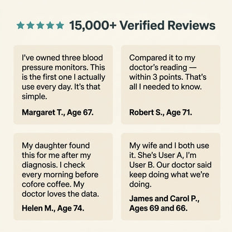Click the text 'My doctor loves the data'
232x232 pixels.
point(60,189)
